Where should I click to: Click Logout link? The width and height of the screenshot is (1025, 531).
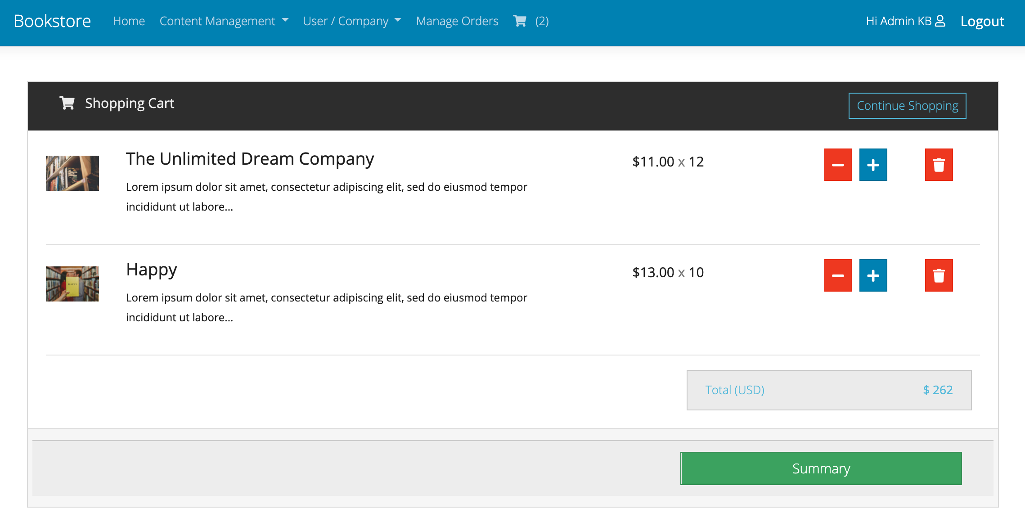[982, 21]
